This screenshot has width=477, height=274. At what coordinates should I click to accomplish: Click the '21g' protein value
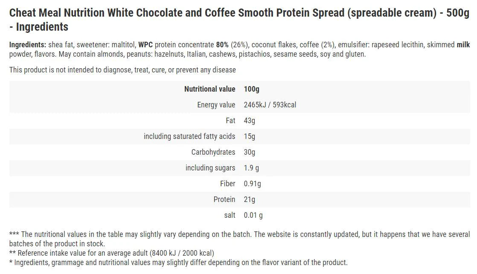pyautogui.click(x=250, y=199)
